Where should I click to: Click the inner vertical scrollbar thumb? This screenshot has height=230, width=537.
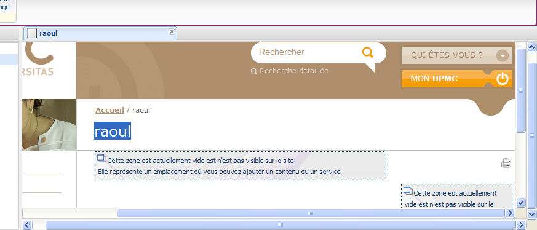(x=520, y=90)
